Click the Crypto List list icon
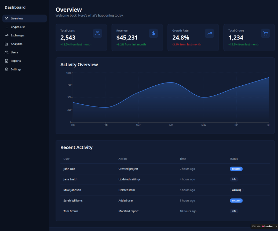 [x=7, y=27]
